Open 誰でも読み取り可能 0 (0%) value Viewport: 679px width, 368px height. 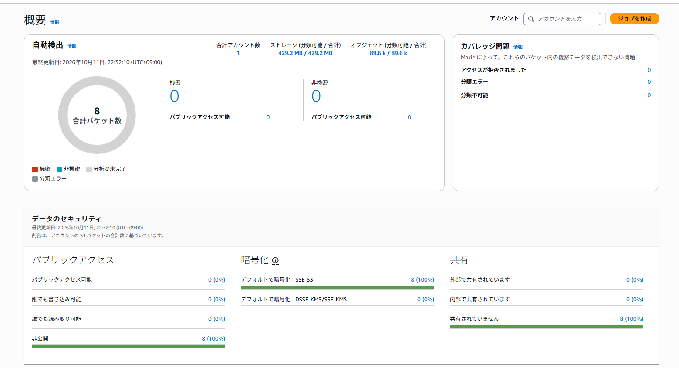click(216, 319)
